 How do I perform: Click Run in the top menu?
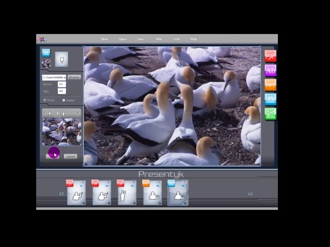159,39
